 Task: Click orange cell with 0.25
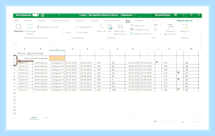pyautogui.click(x=57, y=58)
